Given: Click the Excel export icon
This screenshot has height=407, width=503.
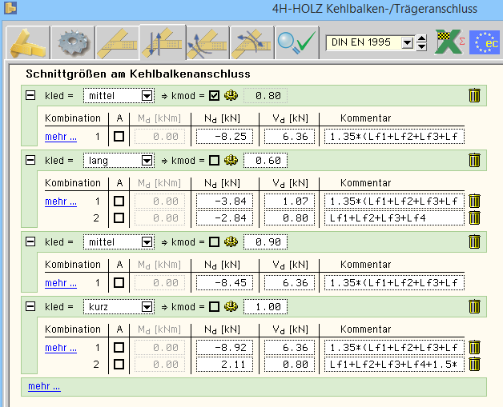Looking at the screenshot, I should [x=449, y=42].
